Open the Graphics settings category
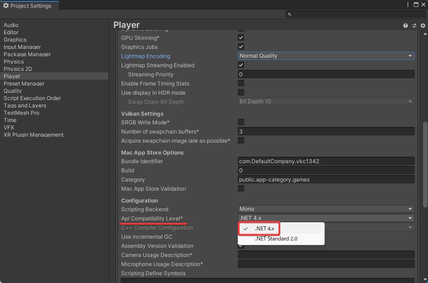This screenshot has width=428, height=283. pos(15,40)
